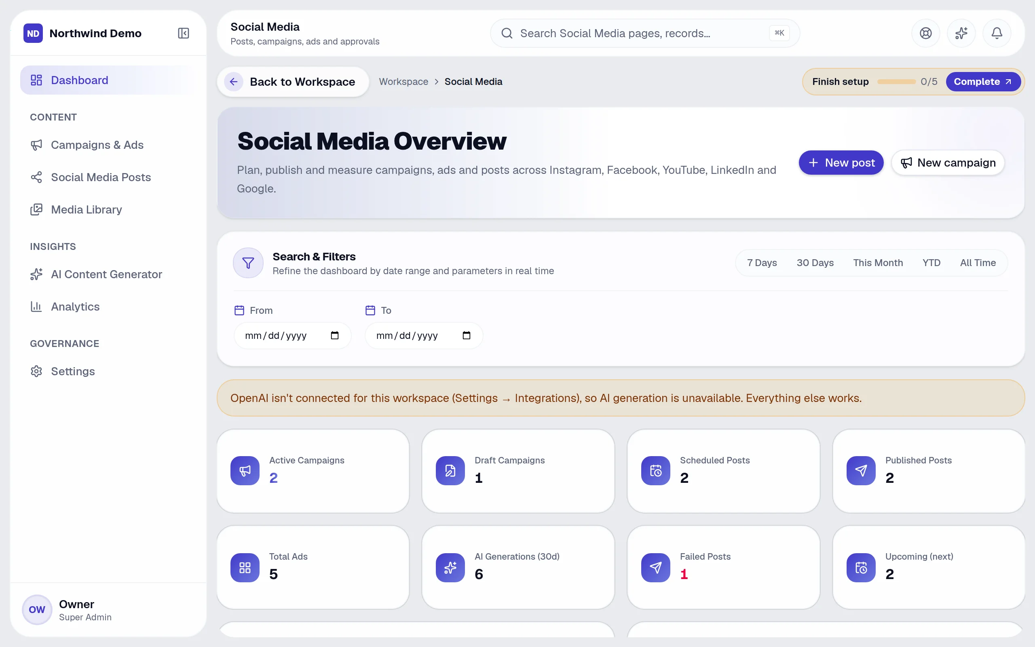This screenshot has height=647, width=1035.
Task: Select the This Month range
Action: [x=878, y=263]
